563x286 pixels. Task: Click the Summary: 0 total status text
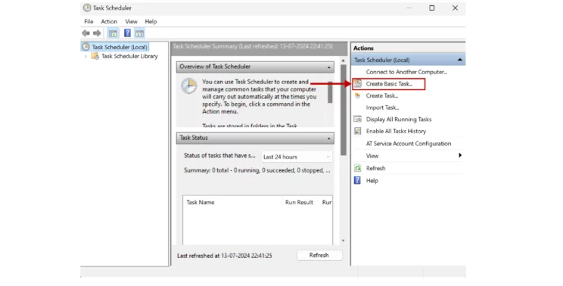click(257, 170)
